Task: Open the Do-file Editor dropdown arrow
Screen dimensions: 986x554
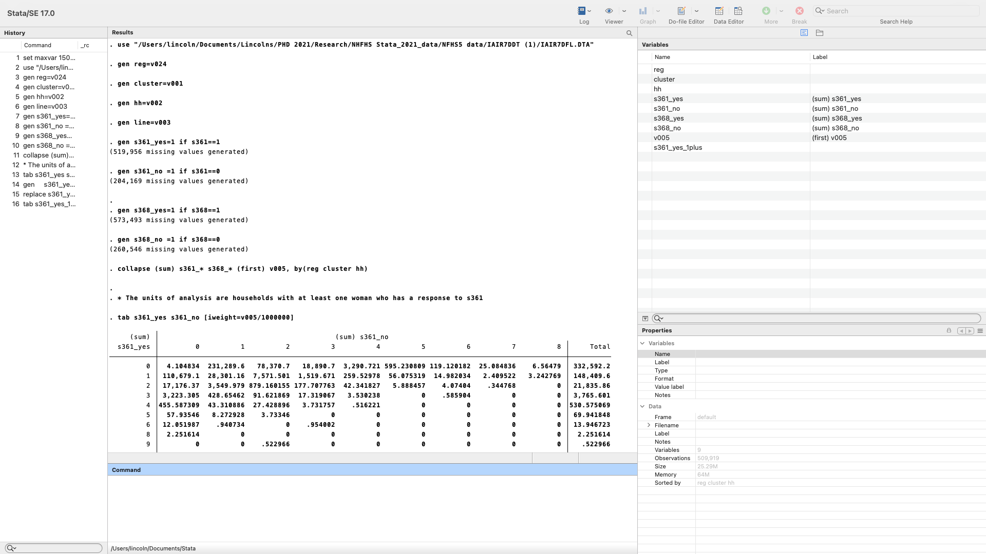Action: pyautogui.click(x=697, y=11)
